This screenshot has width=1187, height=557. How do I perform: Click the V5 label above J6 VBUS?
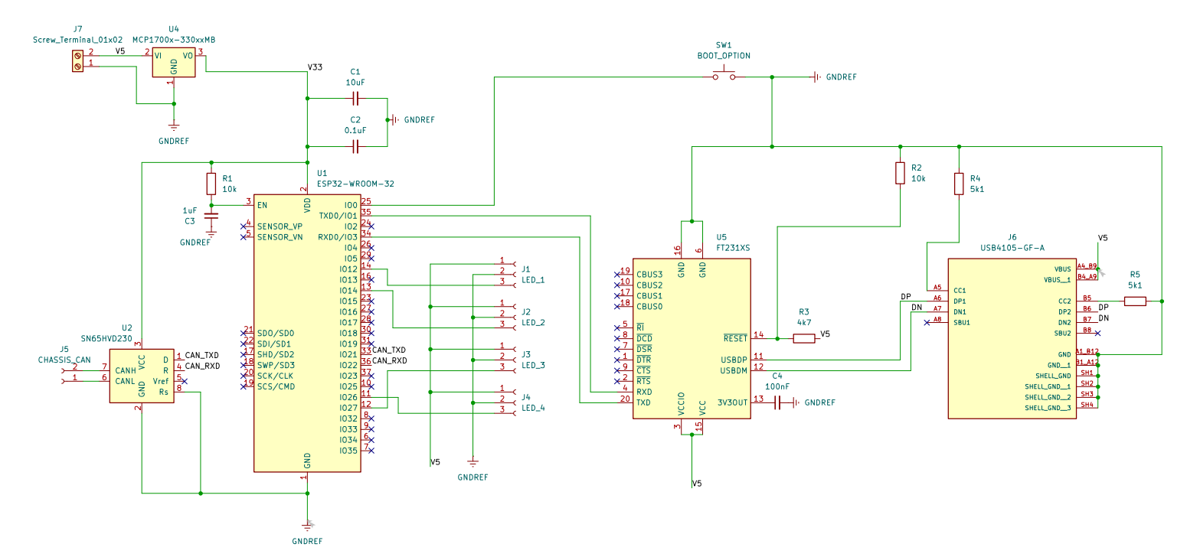[x=1103, y=238]
